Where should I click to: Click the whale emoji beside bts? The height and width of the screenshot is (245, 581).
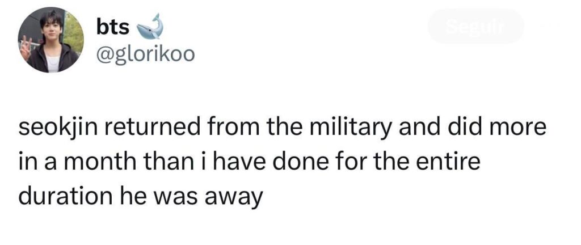[150, 27]
